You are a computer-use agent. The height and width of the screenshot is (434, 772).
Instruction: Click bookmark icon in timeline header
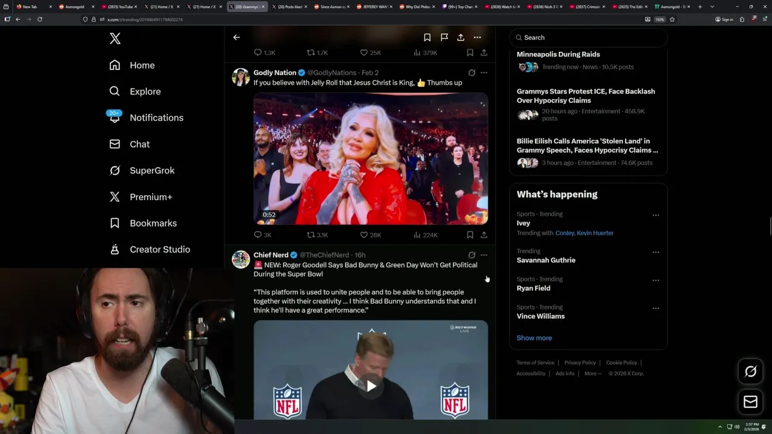pyautogui.click(x=427, y=37)
